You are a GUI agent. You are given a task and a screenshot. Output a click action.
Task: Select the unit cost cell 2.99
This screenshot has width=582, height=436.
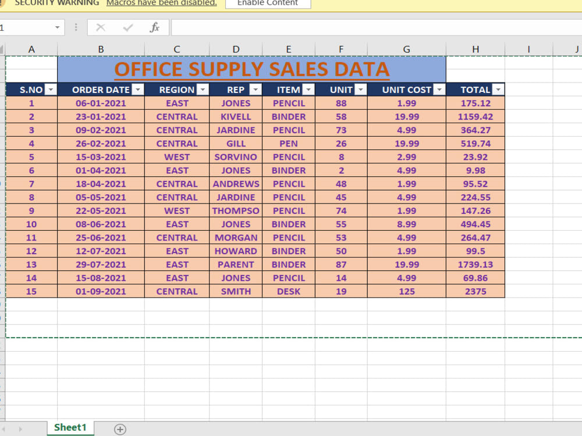407,157
